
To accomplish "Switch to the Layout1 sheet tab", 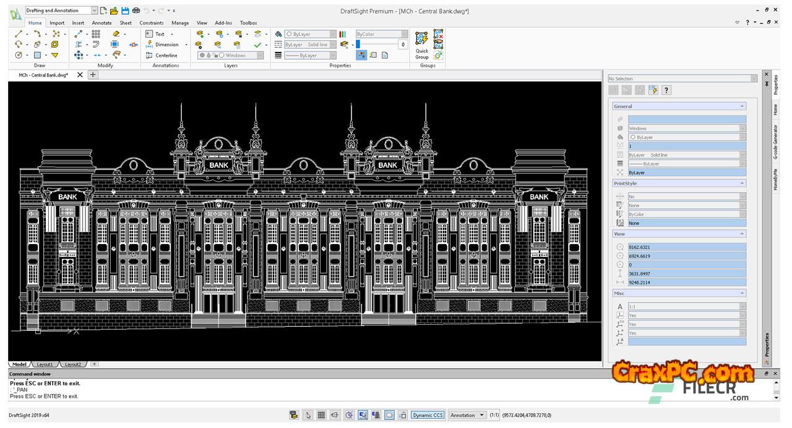I will [x=45, y=364].
